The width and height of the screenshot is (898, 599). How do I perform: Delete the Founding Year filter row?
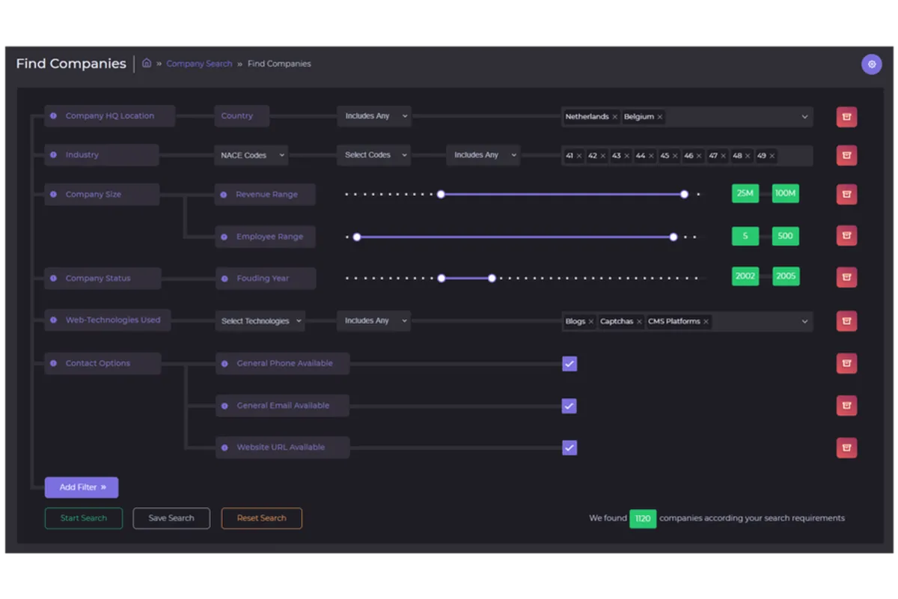pos(846,278)
